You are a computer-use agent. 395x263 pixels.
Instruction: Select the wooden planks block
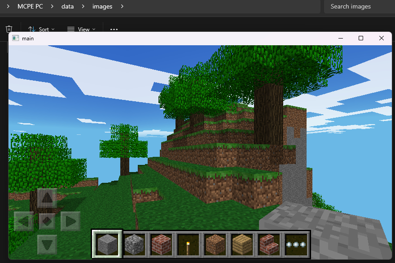(x=242, y=244)
